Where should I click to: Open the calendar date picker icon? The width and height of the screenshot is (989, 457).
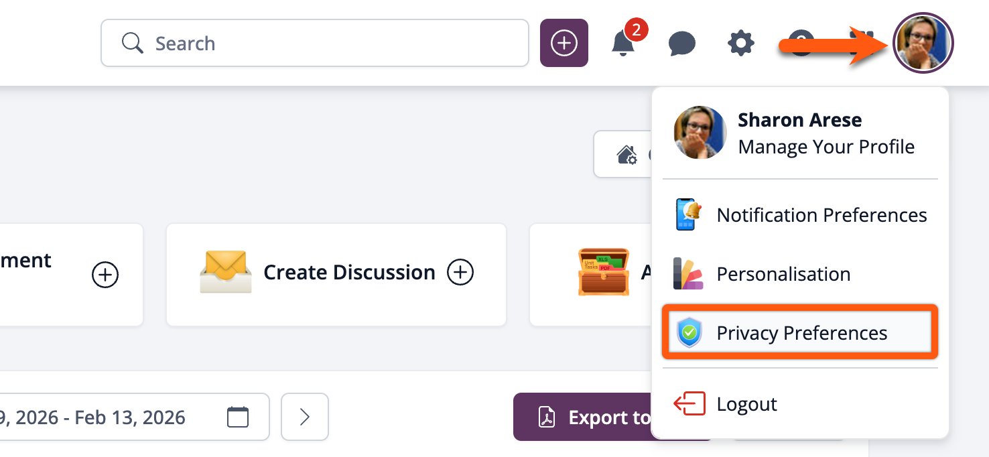click(x=238, y=417)
